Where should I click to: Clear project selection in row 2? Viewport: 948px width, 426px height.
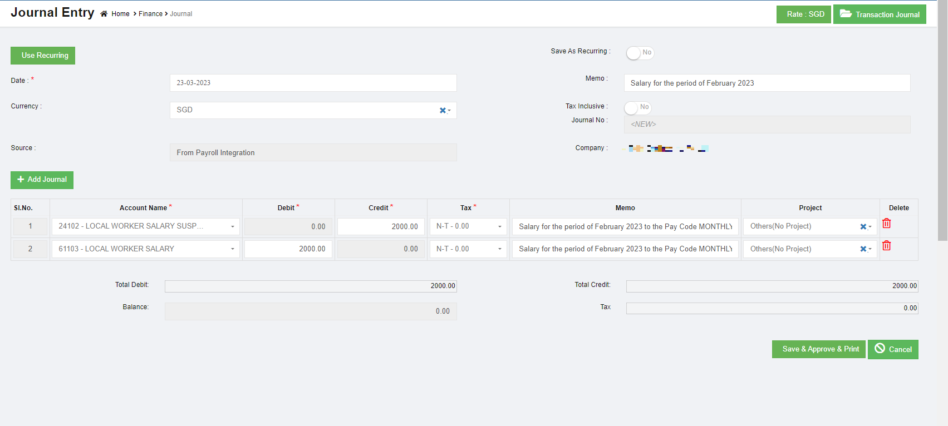point(863,249)
